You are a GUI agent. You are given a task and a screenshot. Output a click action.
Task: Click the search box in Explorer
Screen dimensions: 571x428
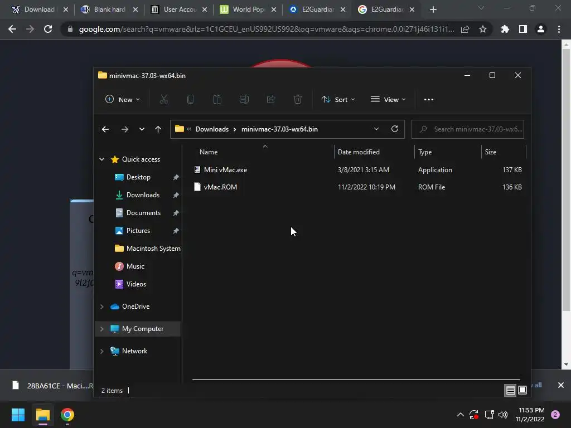coord(468,129)
